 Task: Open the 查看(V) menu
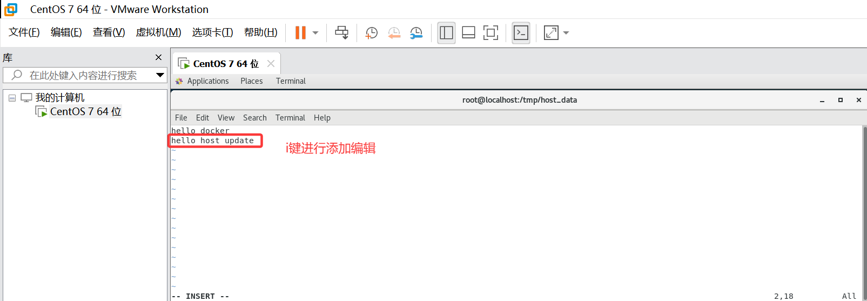tap(109, 32)
